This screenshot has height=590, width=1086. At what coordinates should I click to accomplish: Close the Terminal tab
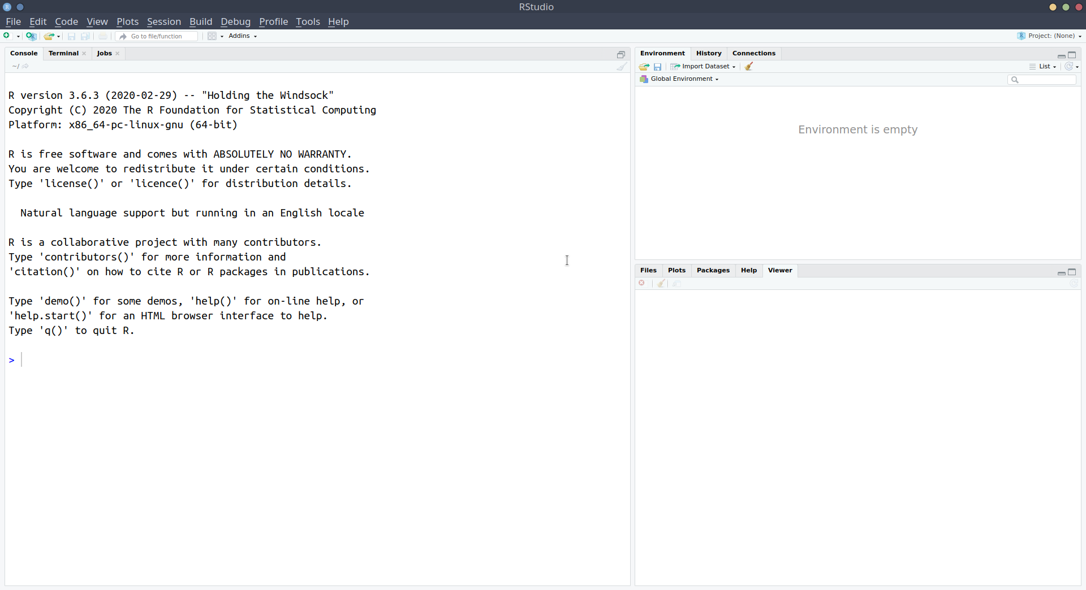pyautogui.click(x=84, y=54)
